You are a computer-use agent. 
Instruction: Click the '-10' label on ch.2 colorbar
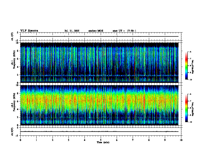190,122
